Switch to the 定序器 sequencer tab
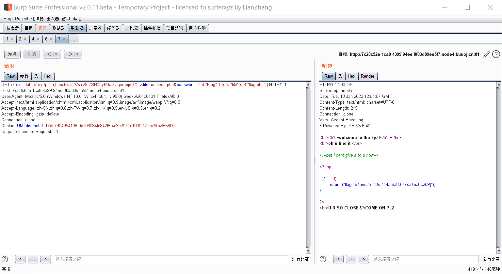The image size is (502, 274). (95, 28)
